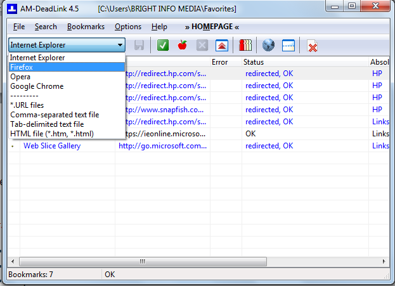This screenshot has width=395, height=286.
Task: Click the Bookmarks: 7 status bar entry
Action: 30,275
